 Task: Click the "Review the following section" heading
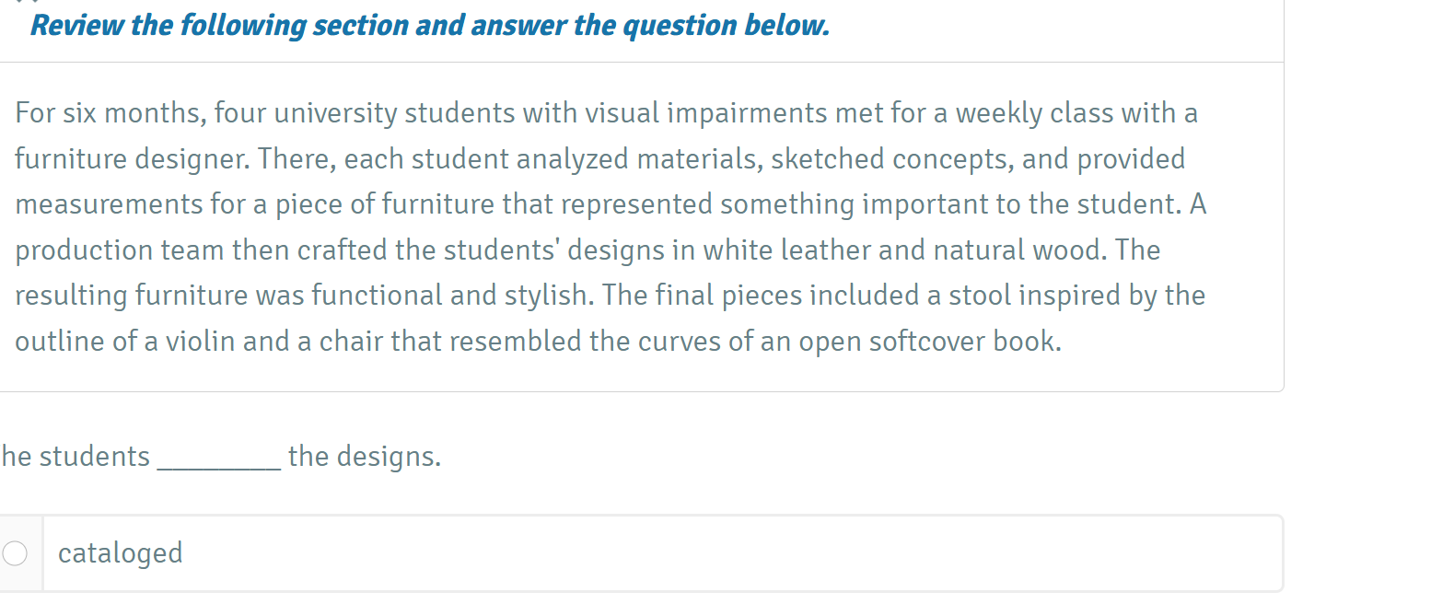(429, 26)
